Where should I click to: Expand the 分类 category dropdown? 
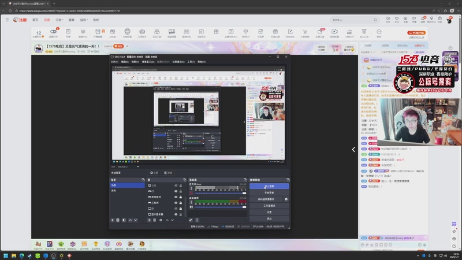(x=59, y=20)
